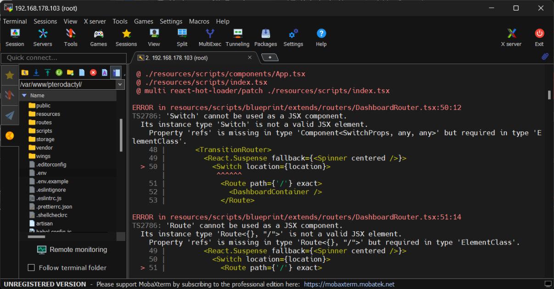This screenshot has width=554, height=289.
Task: Create a new file in SFTP browser
Action: click(x=82, y=72)
